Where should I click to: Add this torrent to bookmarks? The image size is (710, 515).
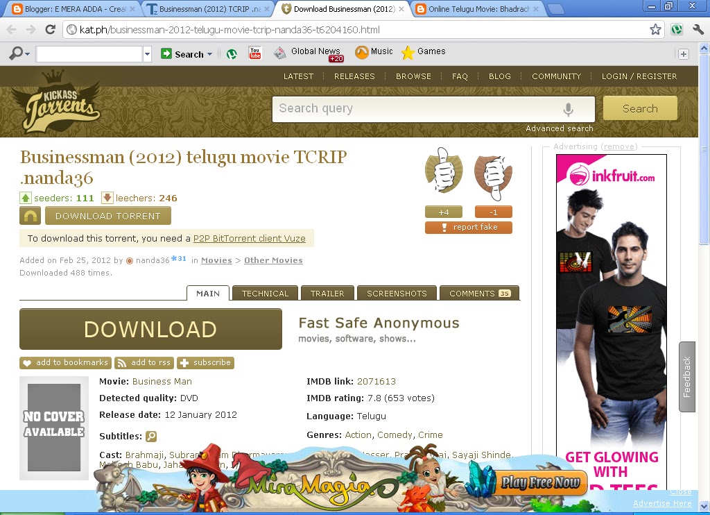[65, 363]
